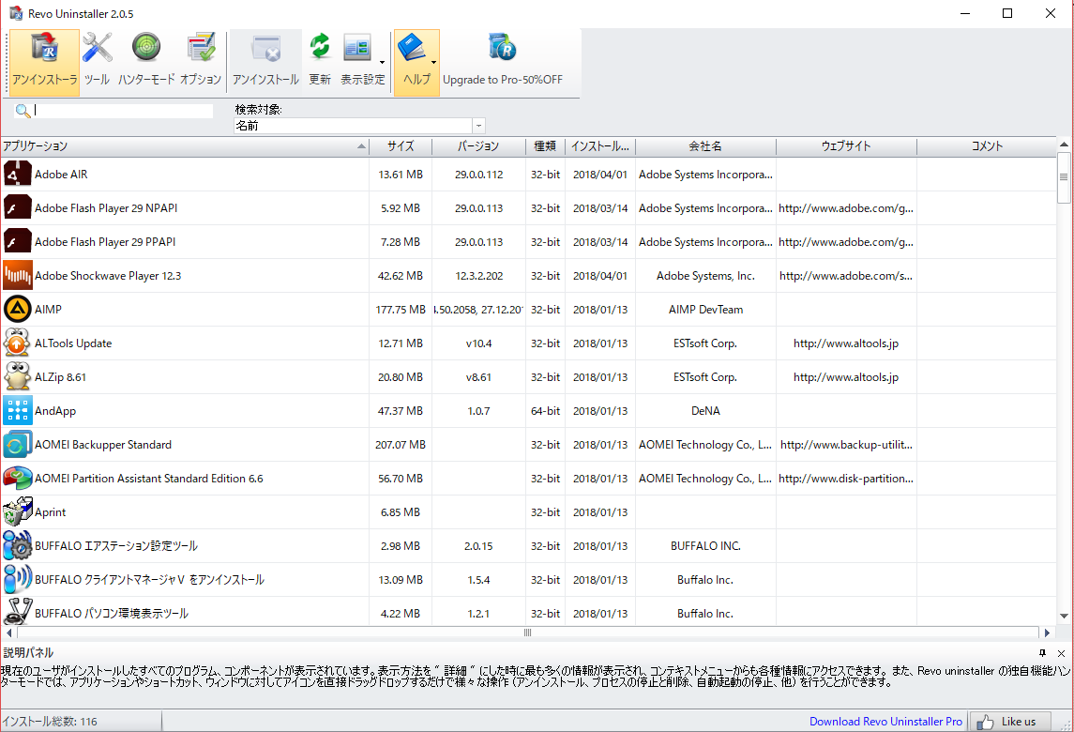Click the horizontal scrollbar left arrow
This screenshot has height=732, width=1074.
click(8, 633)
